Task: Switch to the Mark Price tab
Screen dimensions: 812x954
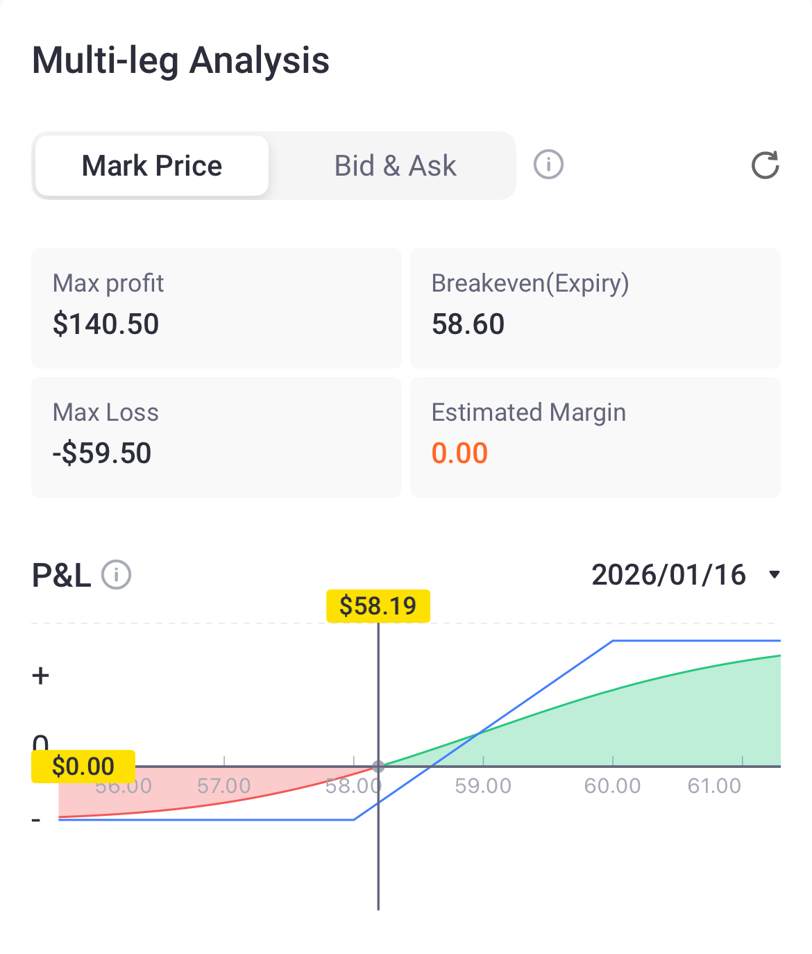Action: (152, 166)
